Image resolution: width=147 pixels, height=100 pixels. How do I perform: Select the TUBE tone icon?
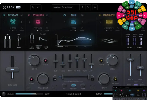pos(74,22)
